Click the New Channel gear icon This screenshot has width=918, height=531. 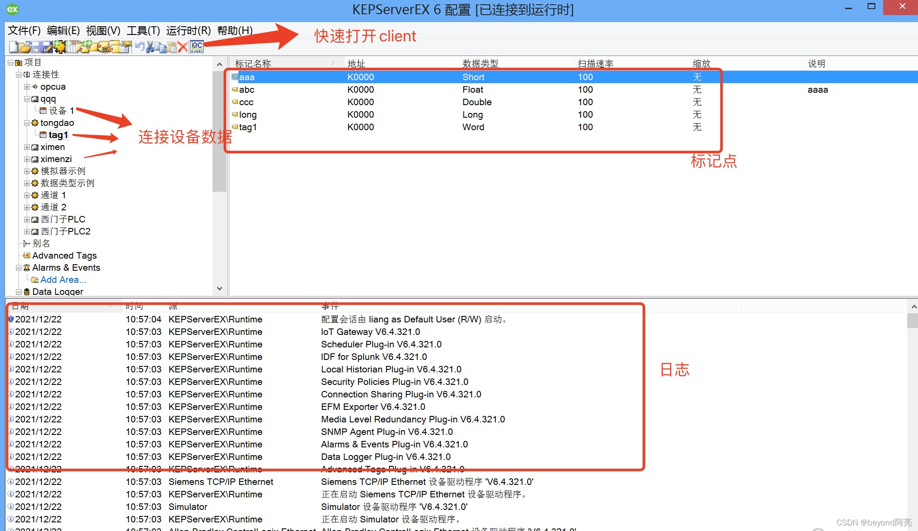tap(59, 47)
